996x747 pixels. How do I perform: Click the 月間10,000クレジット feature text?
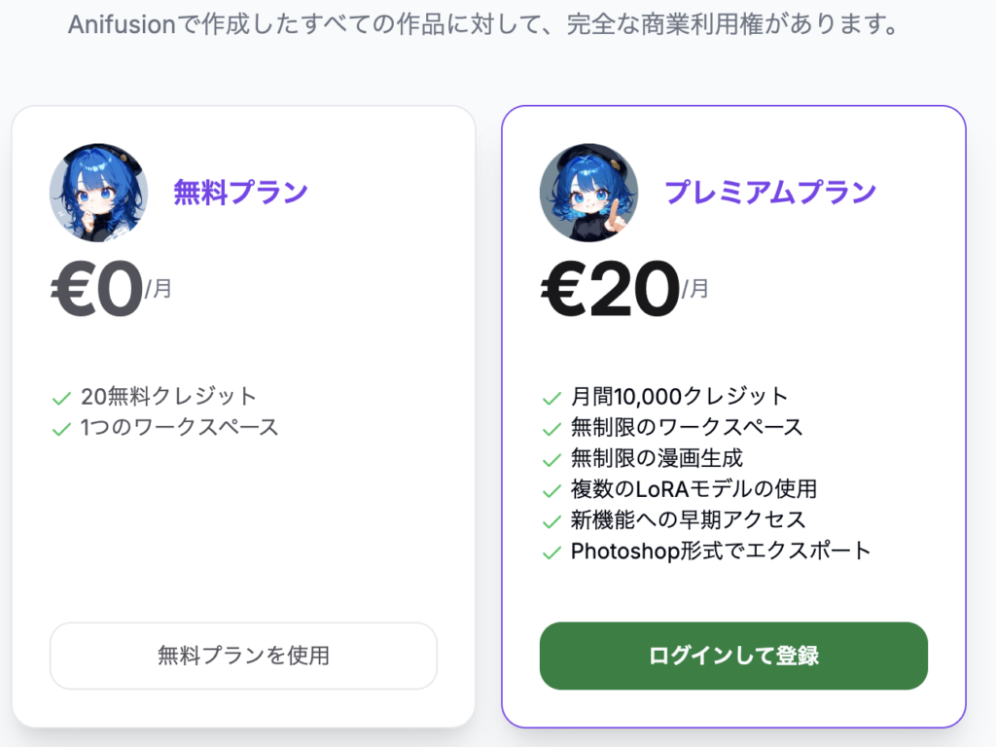680,397
